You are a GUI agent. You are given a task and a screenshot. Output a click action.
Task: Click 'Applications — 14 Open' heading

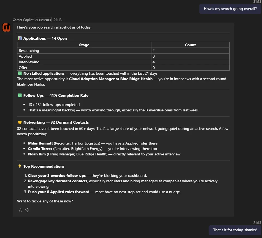pyautogui.click(x=45, y=38)
